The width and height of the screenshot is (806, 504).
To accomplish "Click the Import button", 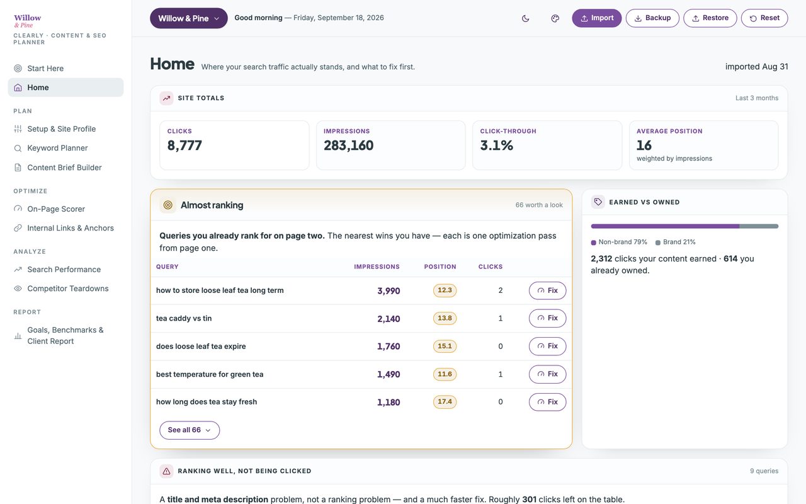I will pos(597,18).
